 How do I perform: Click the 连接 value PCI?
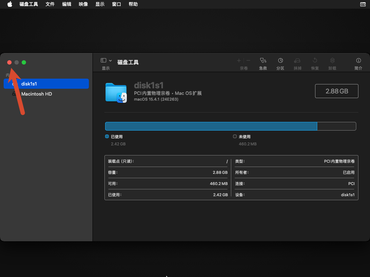351,184
